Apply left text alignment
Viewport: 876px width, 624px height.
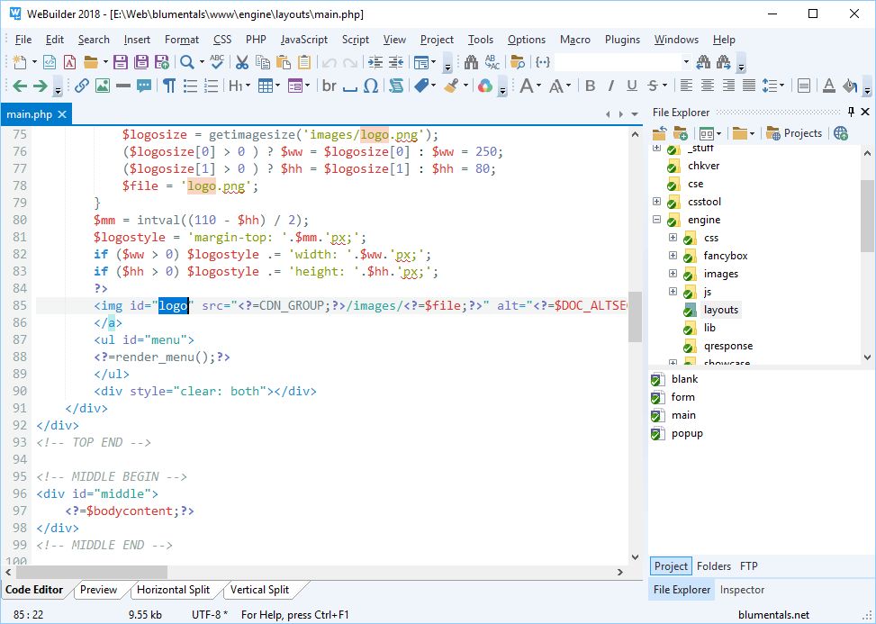pyautogui.click(x=686, y=86)
